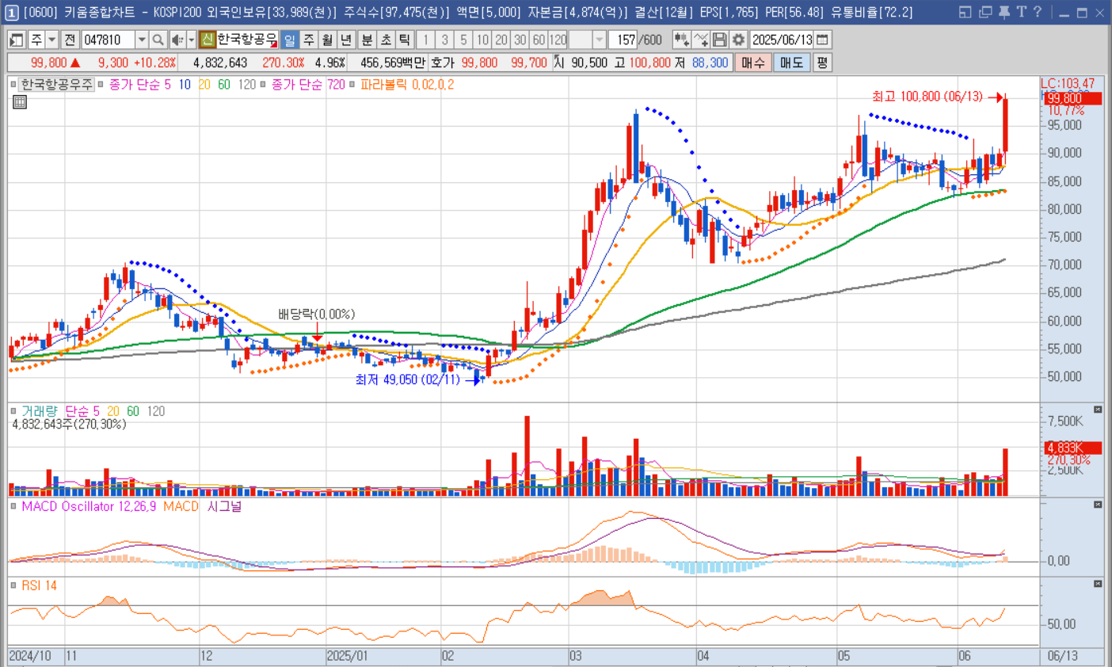
Task: Click the green 신 badge icon
Action: pyautogui.click(x=207, y=40)
